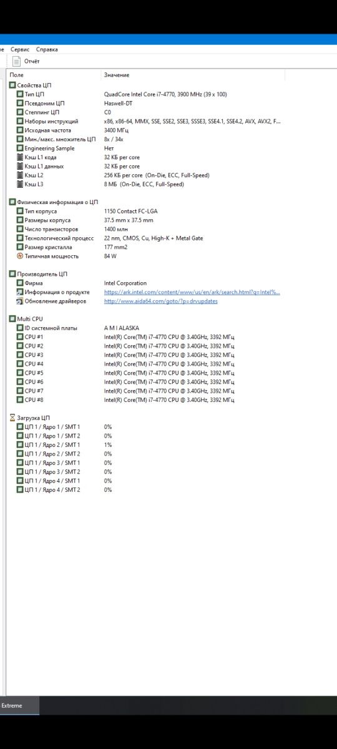Open the Extreme taskbar application button
The height and width of the screenshot is (749, 337).
(x=19, y=705)
